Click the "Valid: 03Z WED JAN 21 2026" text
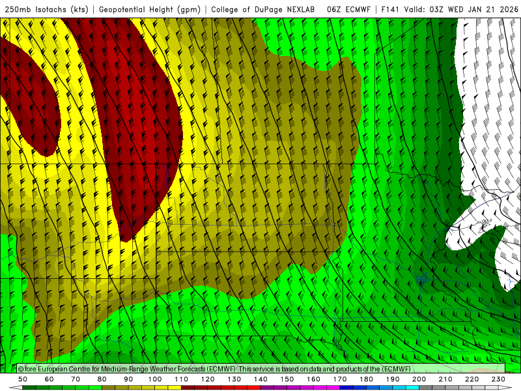 461,10
